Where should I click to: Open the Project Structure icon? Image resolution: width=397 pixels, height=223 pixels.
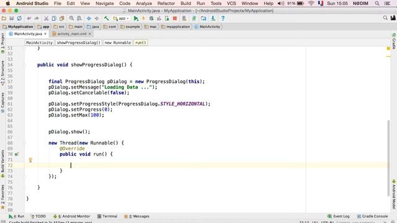[203, 19]
